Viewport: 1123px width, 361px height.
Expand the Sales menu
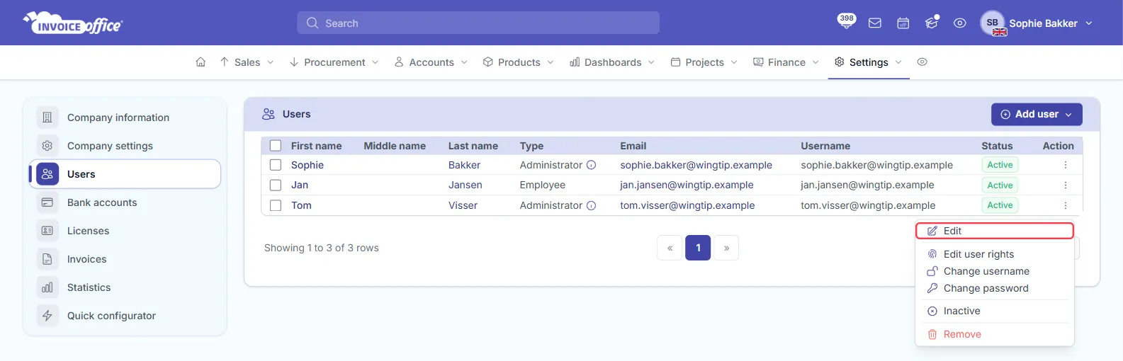[x=247, y=62]
